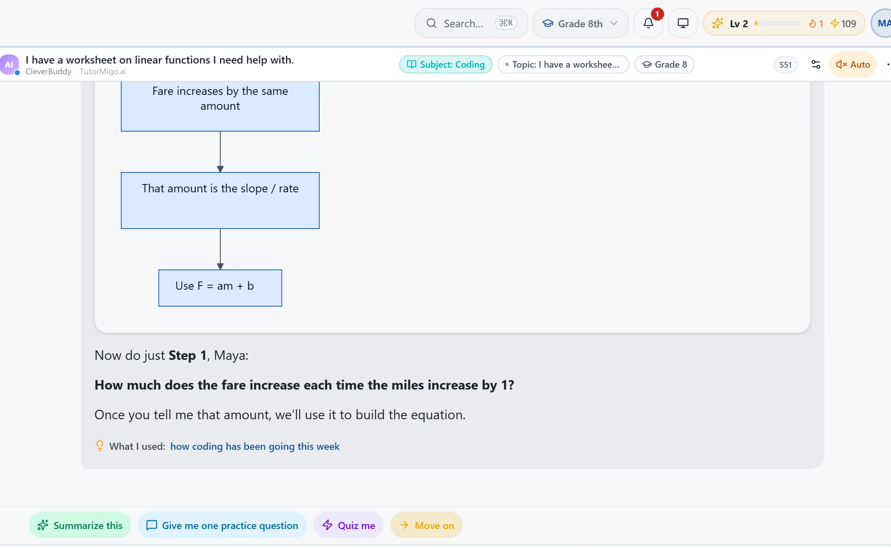
Task: Click the presentation screen icon
Action: pos(683,24)
